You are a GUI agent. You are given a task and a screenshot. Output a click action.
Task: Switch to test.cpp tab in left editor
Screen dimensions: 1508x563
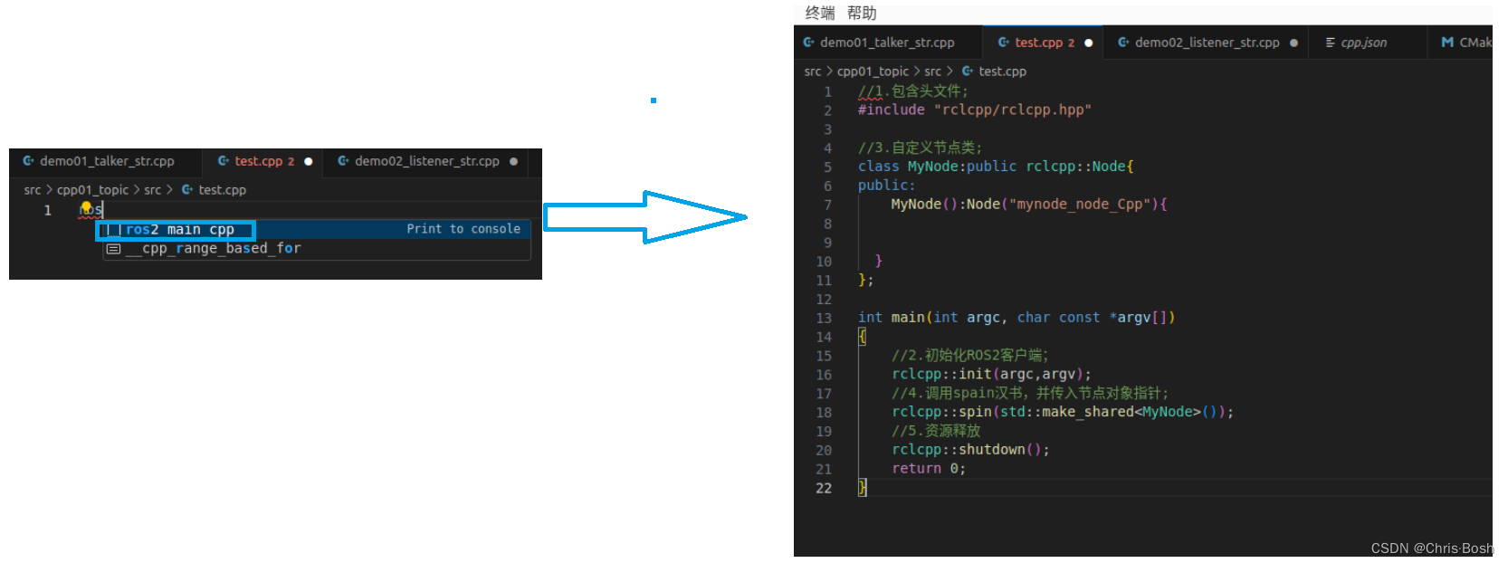[x=263, y=161]
